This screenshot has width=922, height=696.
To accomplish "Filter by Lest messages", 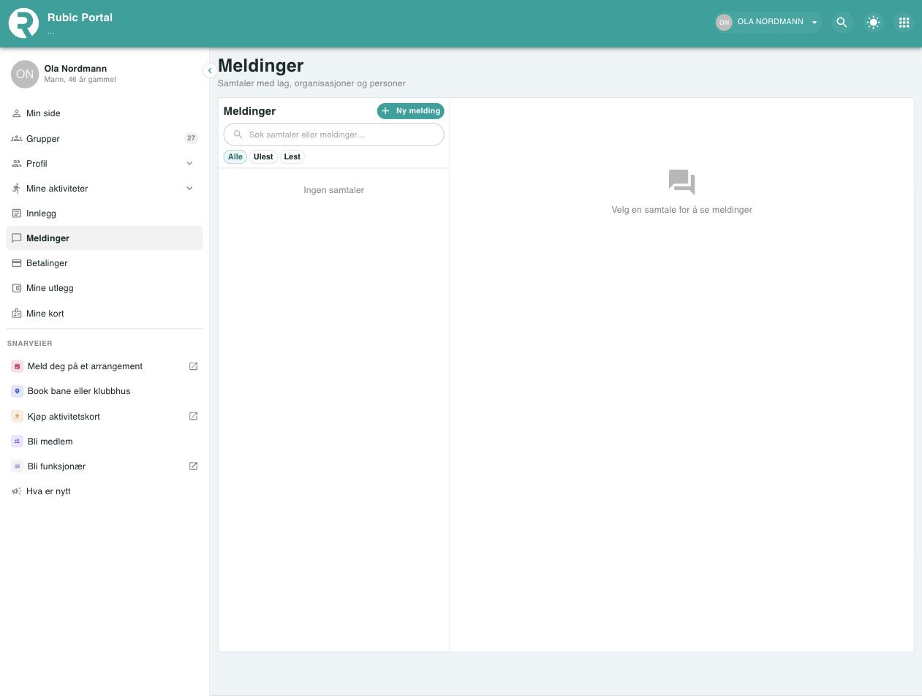I will pos(292,156).
